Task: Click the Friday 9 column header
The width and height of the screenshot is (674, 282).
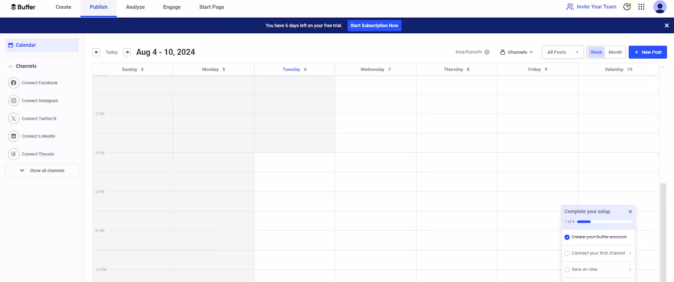Action: [x=538, y=69]
